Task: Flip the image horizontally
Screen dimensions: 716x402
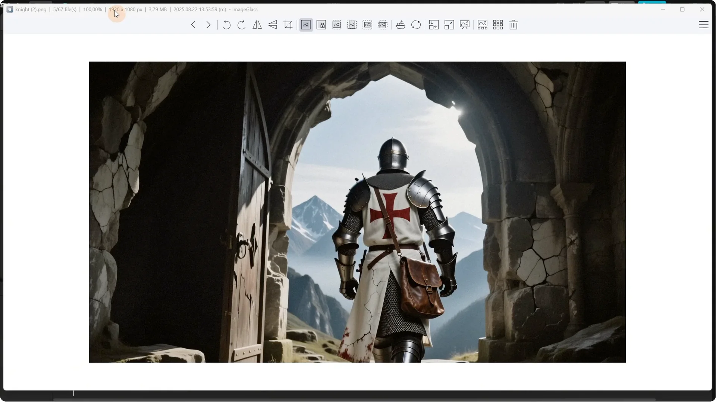Action: click(257, 25)
